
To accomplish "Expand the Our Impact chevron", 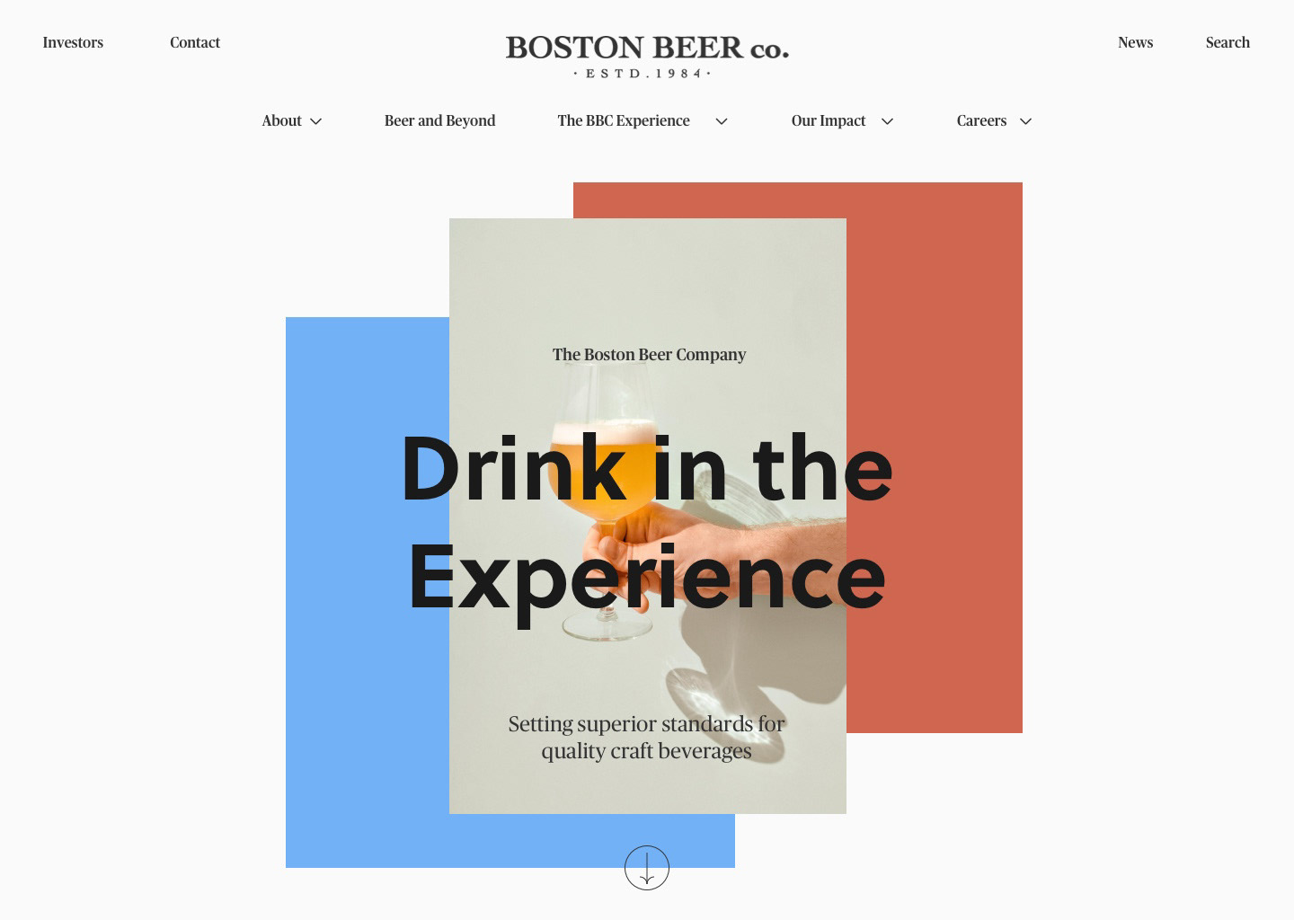I will (x=887, y=121).
